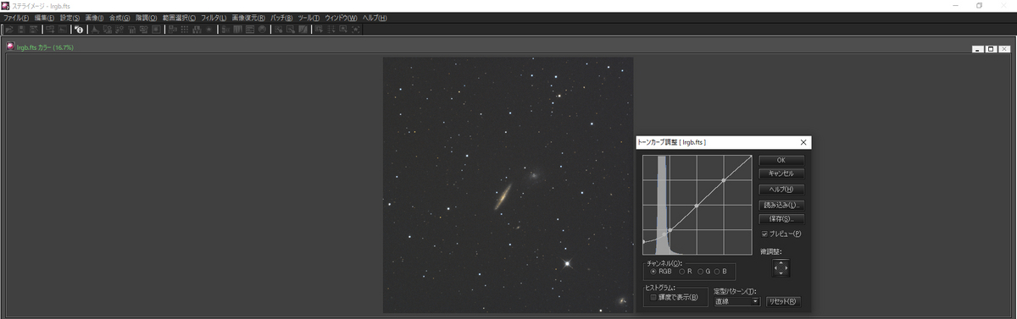This screenshot has width=1017, height=319.
Task: Click the tone curve toolbar icon
Action: click(x=302, y=30)
